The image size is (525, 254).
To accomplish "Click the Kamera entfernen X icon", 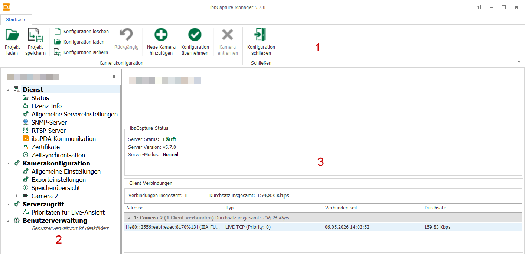I will click(x=228, y=35).
